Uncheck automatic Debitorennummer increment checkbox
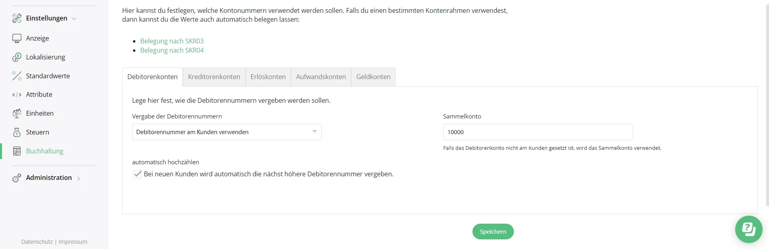Screen dimensions: 769x249 137,174
